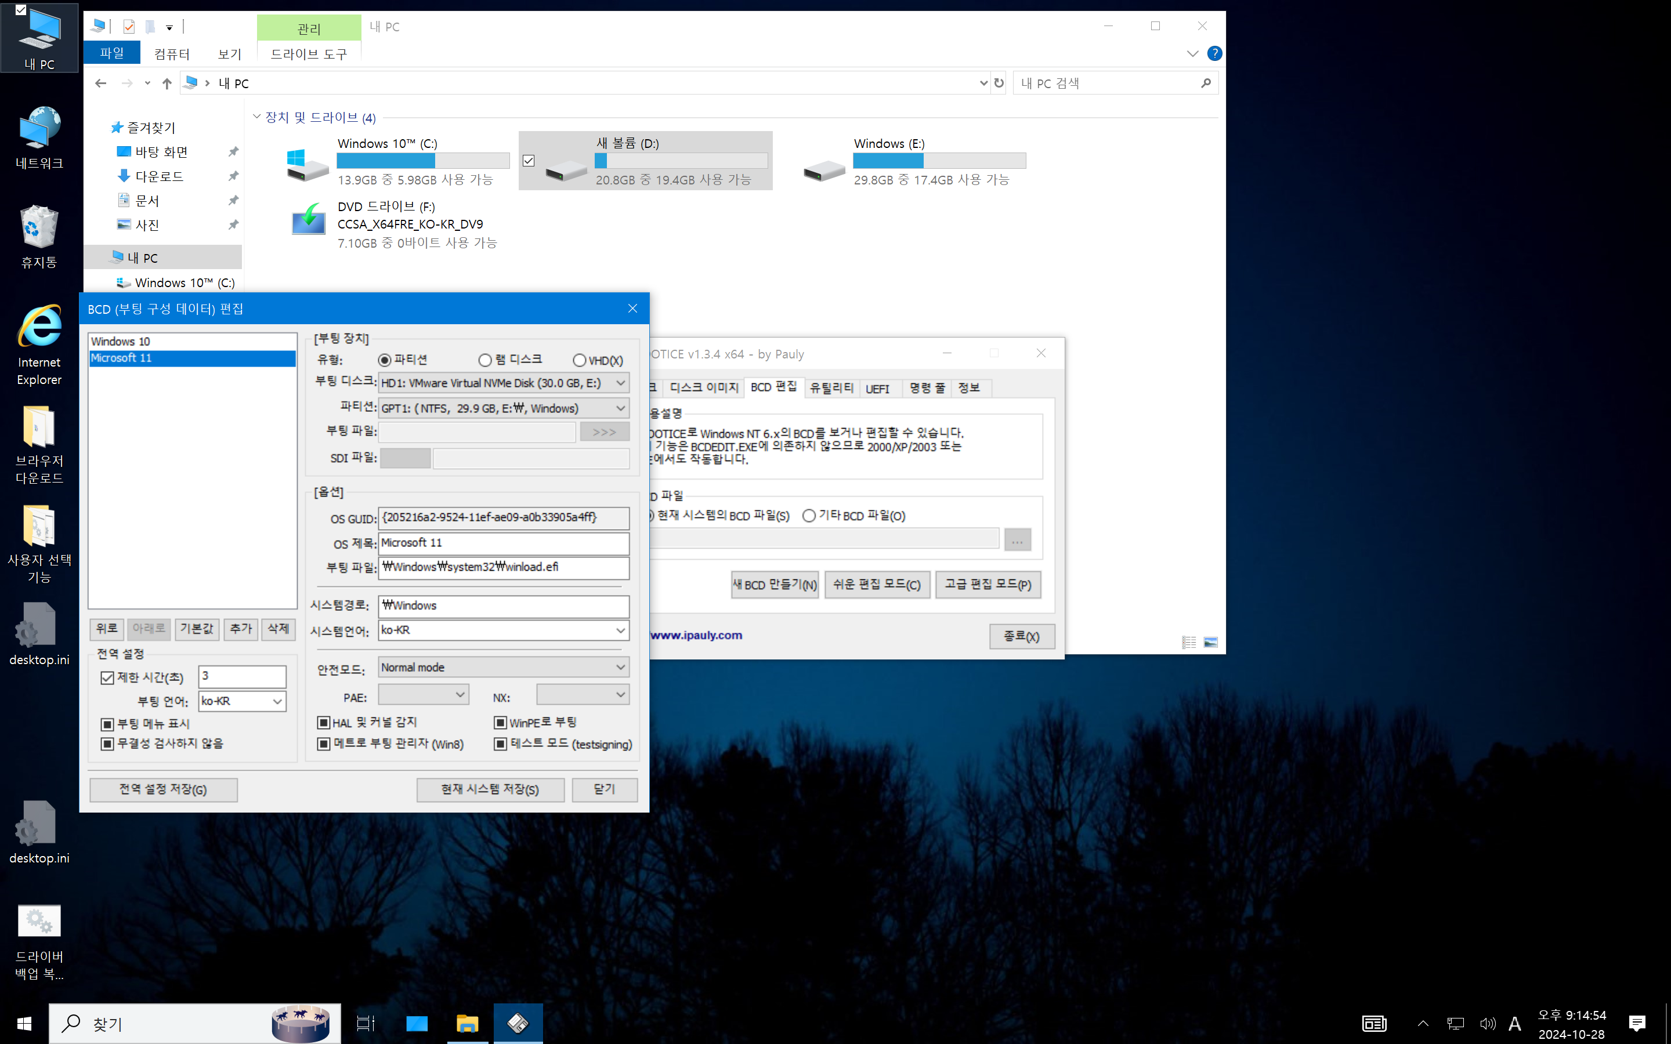Toggle 무결성 검사하지 않음 checkbox

107,744
